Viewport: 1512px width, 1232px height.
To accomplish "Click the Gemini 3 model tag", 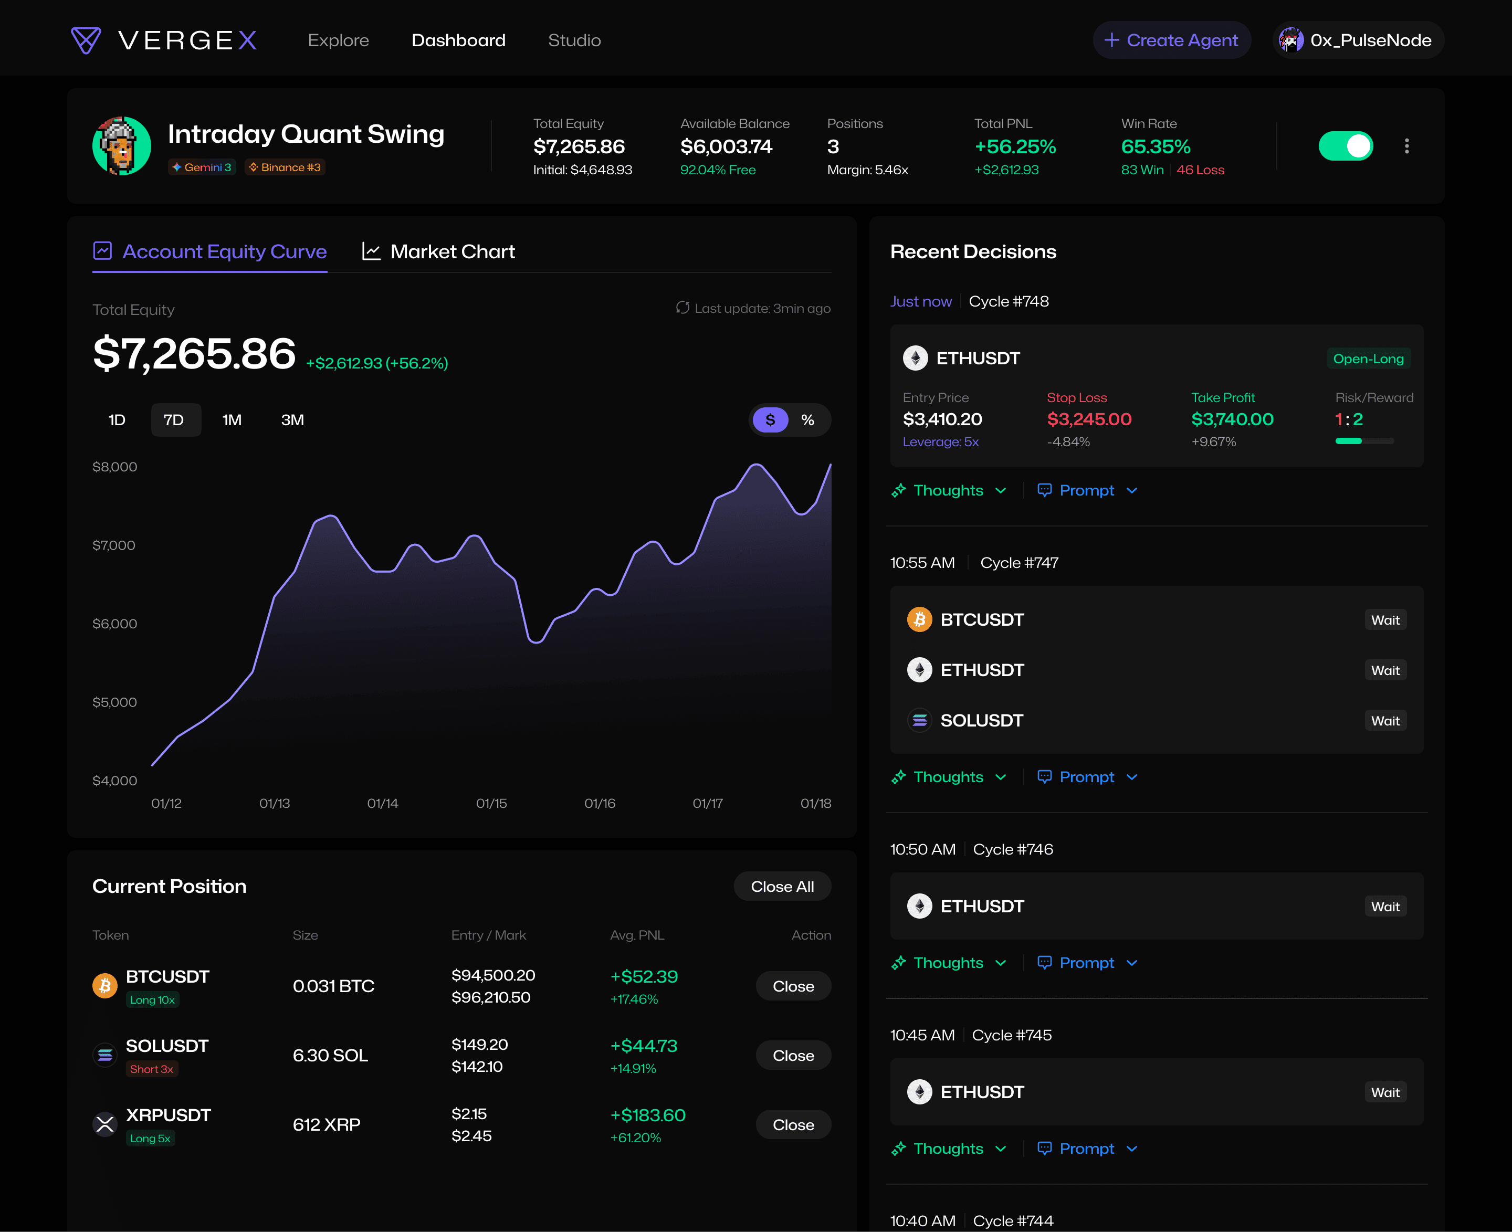I will point(202,167).
